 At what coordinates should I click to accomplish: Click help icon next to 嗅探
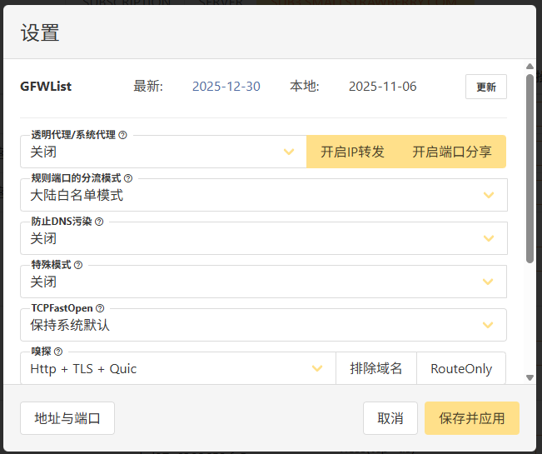coord(58,352)
